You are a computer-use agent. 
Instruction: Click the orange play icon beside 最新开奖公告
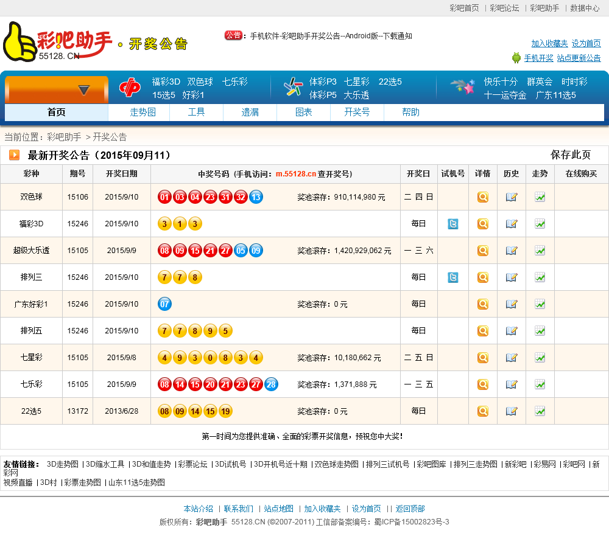click(x=14, y=155)
